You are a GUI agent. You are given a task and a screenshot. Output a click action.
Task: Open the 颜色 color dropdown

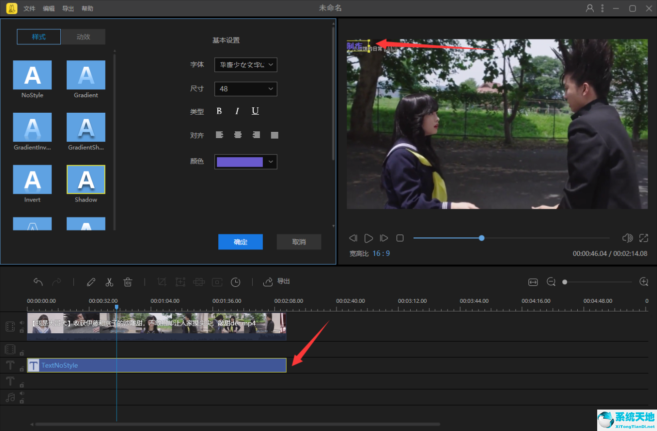(246, 162)
